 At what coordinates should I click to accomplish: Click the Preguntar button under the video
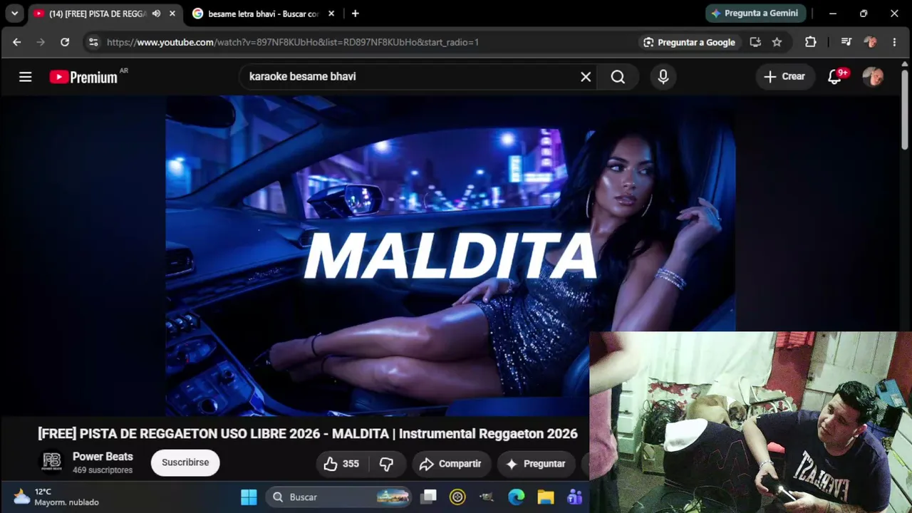click(x=537, y=464)
